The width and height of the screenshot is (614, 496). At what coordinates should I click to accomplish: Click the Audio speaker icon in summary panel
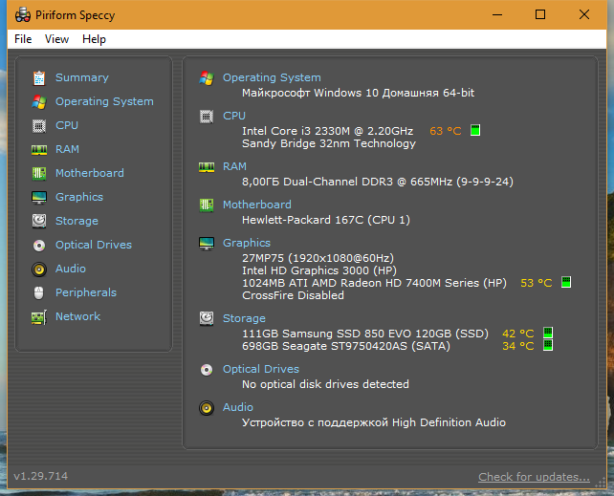(207, 408)
